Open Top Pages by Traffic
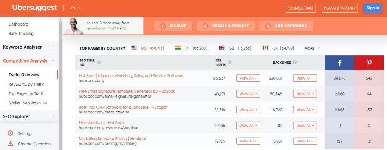387x150 pixels. click(27, 93)
